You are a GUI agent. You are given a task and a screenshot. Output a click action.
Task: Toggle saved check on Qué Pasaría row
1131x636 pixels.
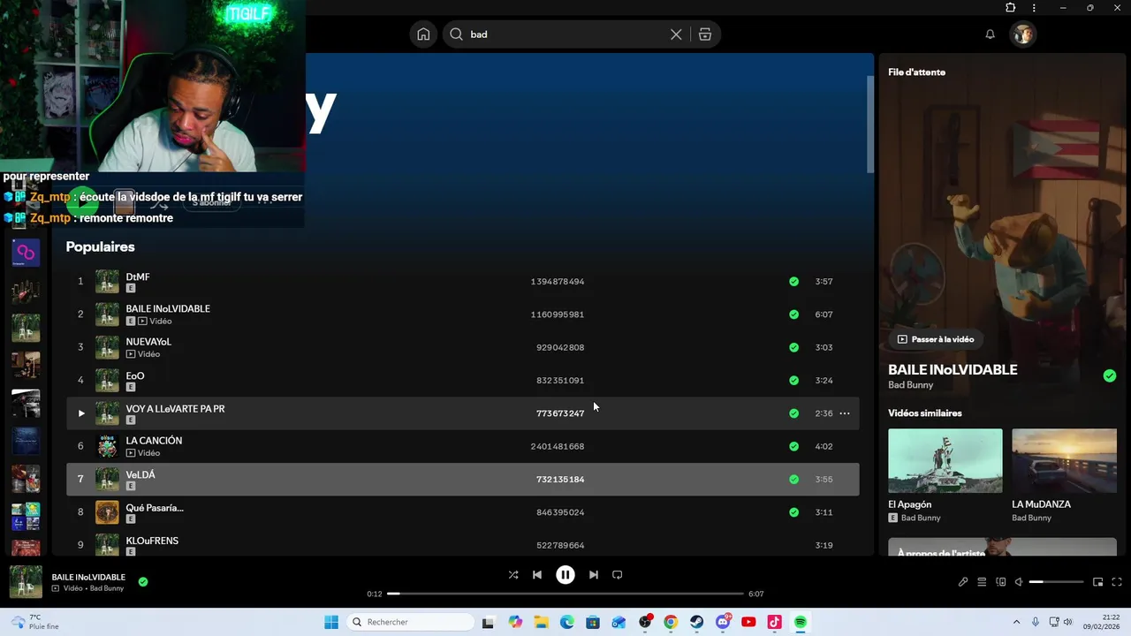[793, 512]
